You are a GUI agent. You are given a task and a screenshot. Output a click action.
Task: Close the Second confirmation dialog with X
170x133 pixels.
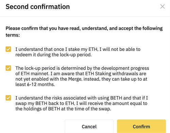pos(163,6)
